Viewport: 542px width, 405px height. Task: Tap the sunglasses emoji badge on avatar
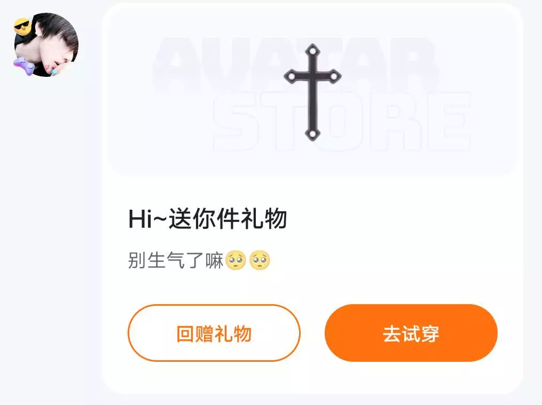click(23, 27)
